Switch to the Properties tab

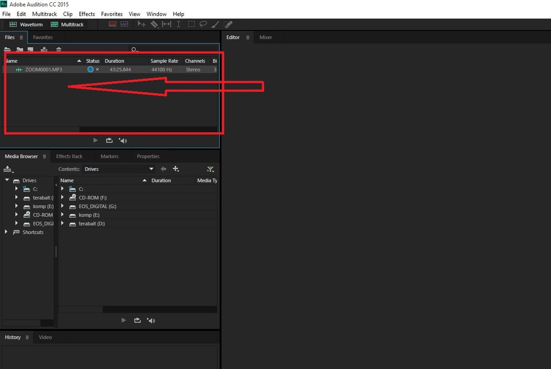coord(148,157)
